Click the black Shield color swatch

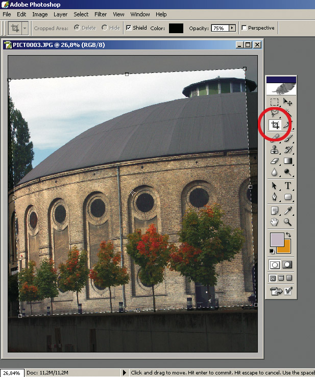click(x=176, y=28)
